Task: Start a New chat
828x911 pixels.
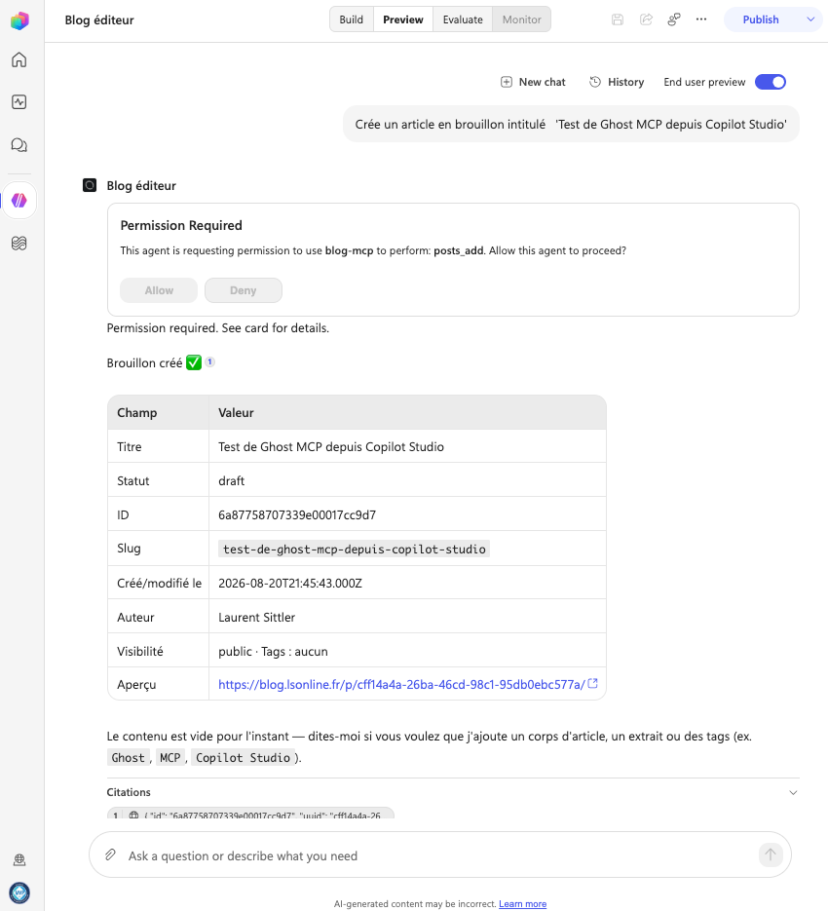Action: (533, 82)
